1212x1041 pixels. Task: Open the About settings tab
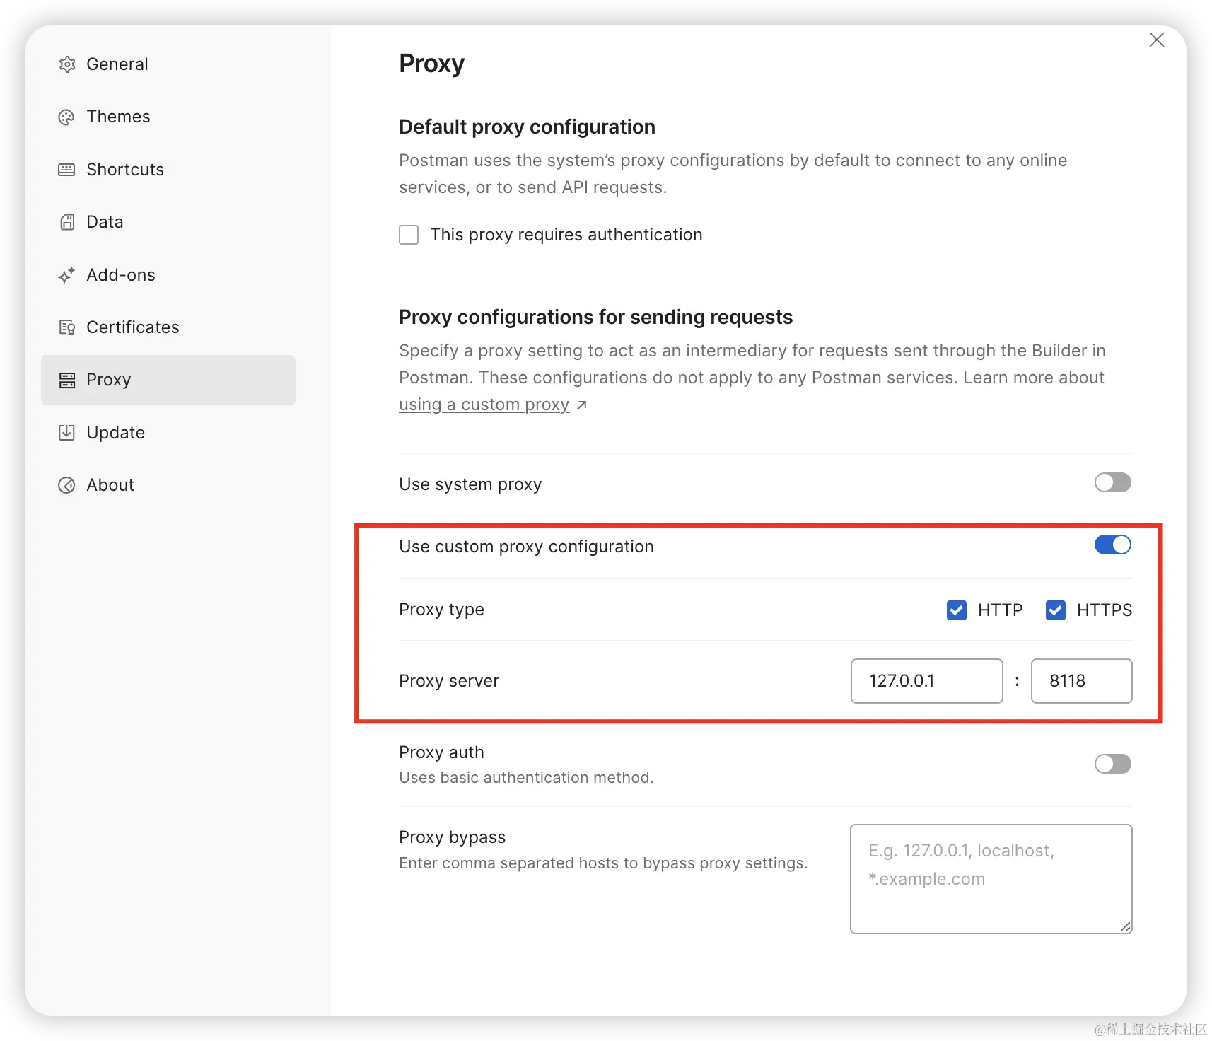click(168, 485)
